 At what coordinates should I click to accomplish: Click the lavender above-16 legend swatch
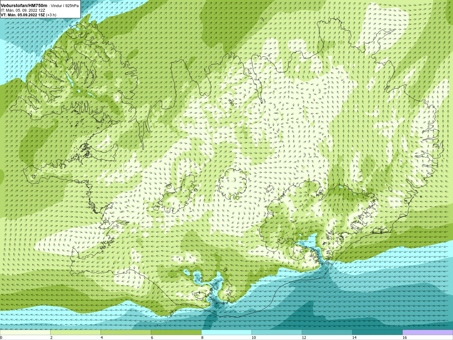[x=428, y=333]
